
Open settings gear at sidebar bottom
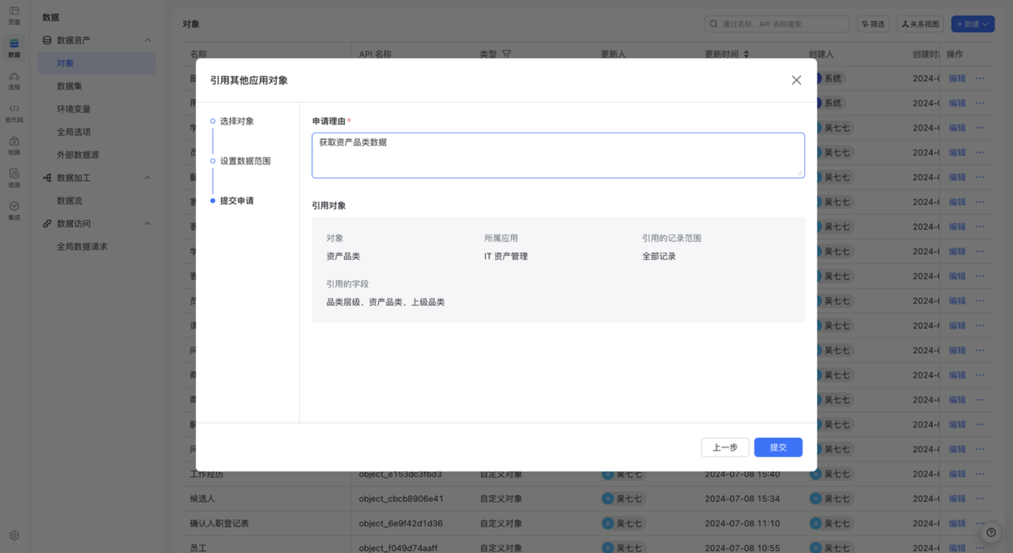pyautogui.click(x=14, y=535)
